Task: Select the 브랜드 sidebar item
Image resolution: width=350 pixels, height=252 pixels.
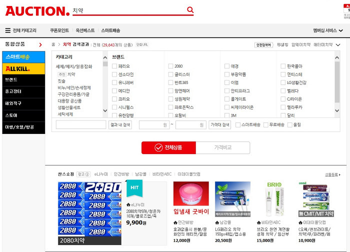Action: (x=23, y=80)
